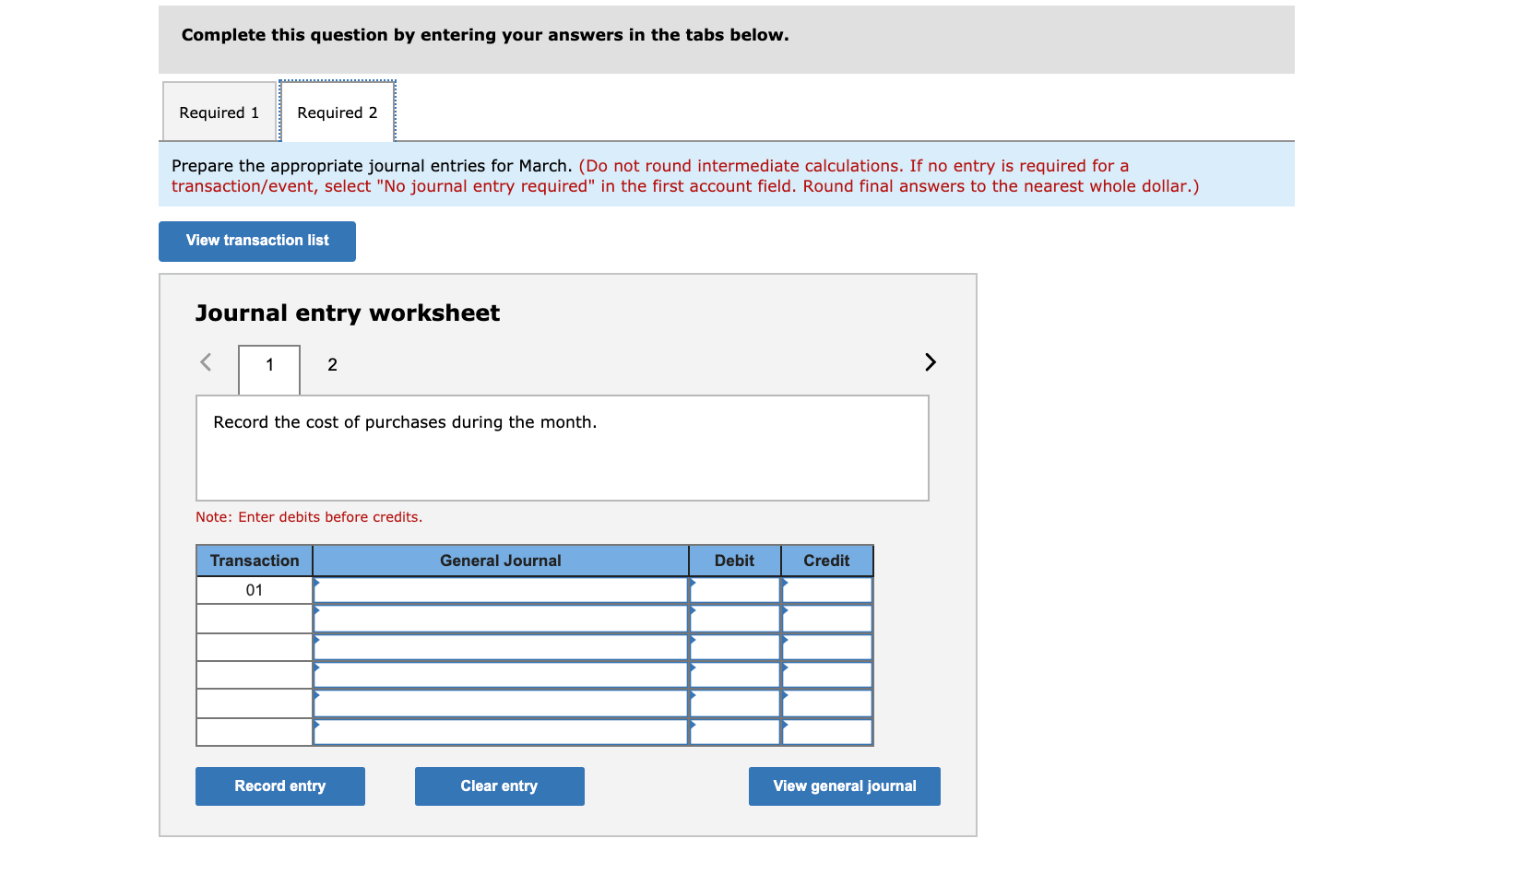Go to previous journal entry arrow
Image resolution: width=1518 pixels, height=874 pixels.
click(x=206, y=362)
